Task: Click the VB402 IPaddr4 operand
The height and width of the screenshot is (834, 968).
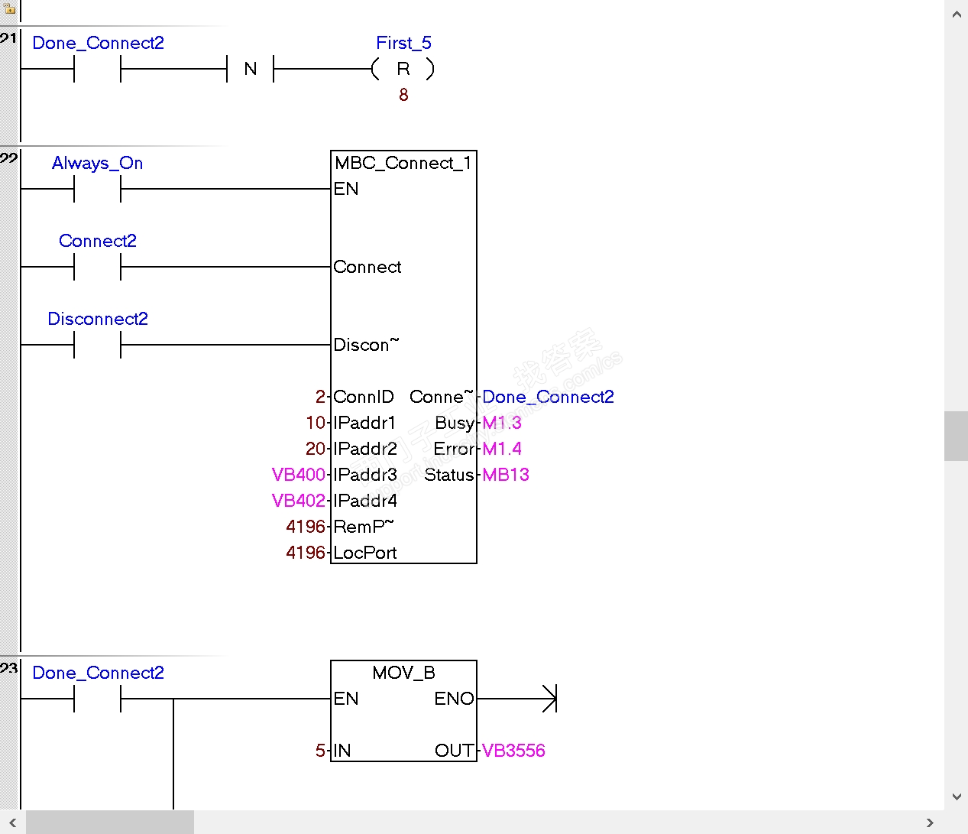Action: click(299, 501)
